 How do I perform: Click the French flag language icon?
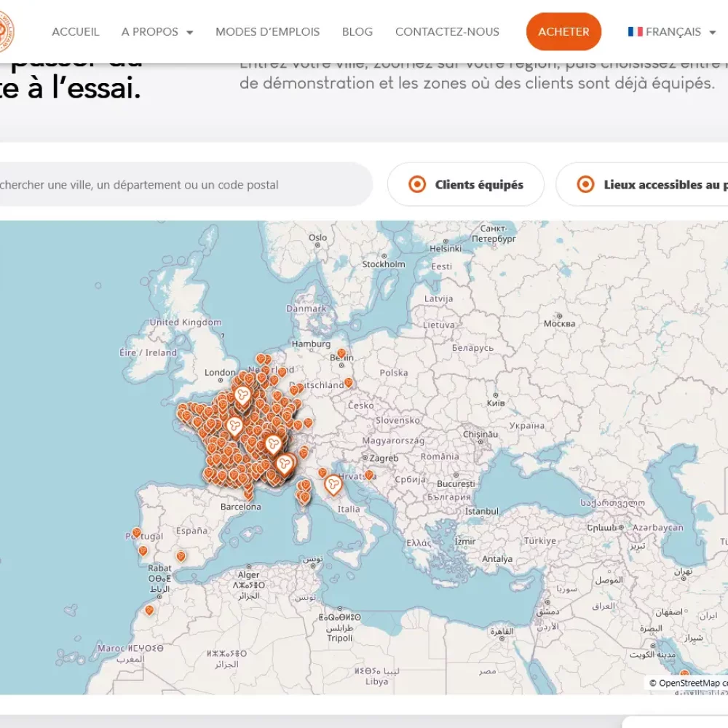click(635, 31)
